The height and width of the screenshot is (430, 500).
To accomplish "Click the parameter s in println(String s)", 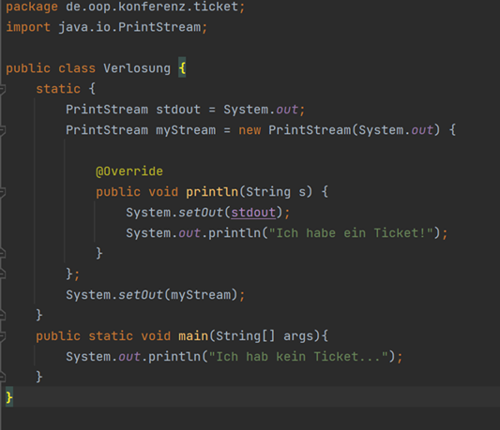I will (302, 192).
